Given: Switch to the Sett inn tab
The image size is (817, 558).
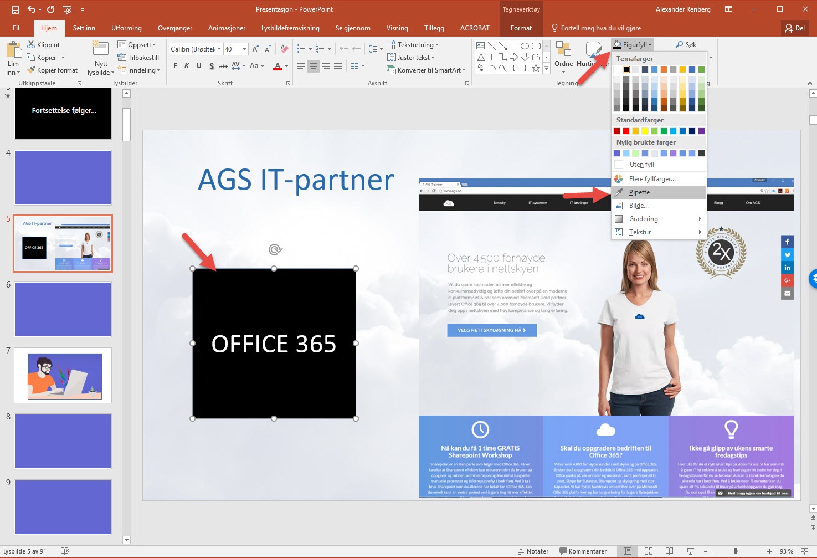Looking at the screenshot, I should (84, 28).
